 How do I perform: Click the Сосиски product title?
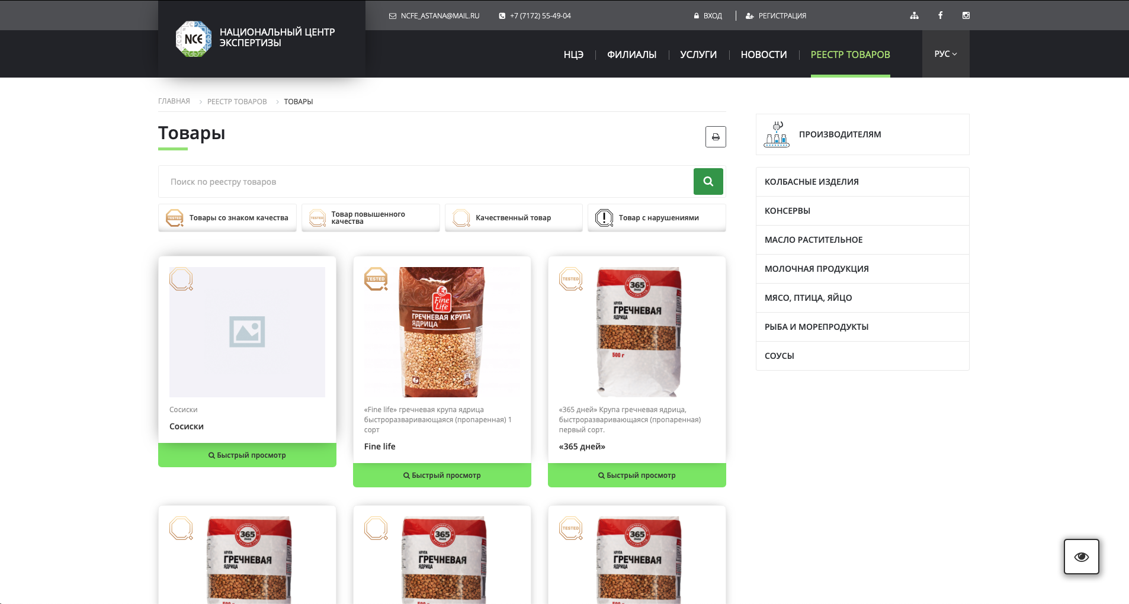pos(187,426)
